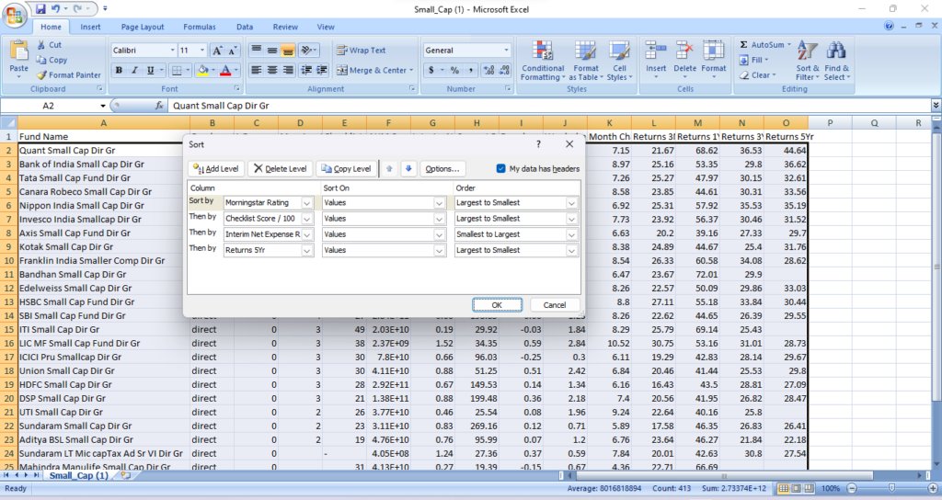Open the Review ribbon tab
This screenshot has width=942, height=500.
point(285,27)
